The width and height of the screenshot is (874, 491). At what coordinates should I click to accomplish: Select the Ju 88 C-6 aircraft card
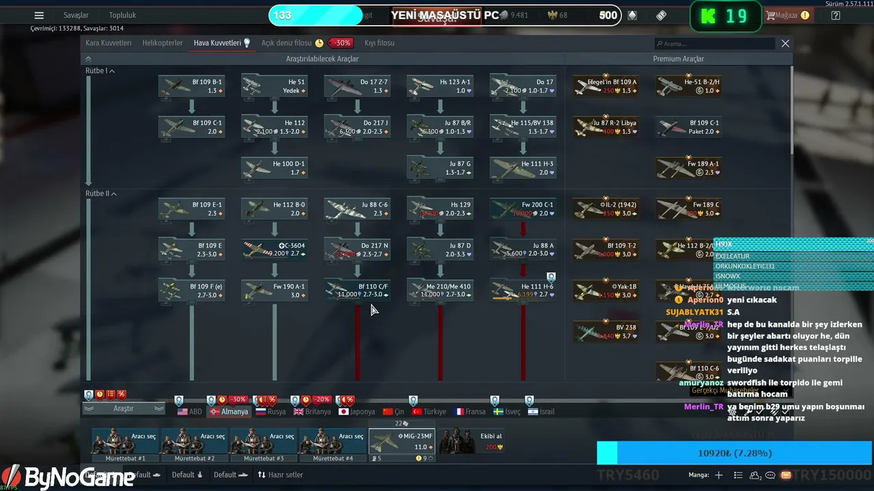357,209
